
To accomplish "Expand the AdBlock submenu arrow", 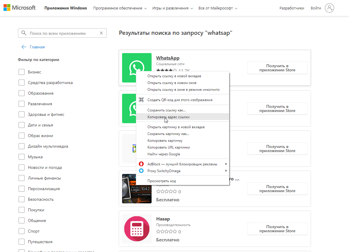I will coord(226,164).
